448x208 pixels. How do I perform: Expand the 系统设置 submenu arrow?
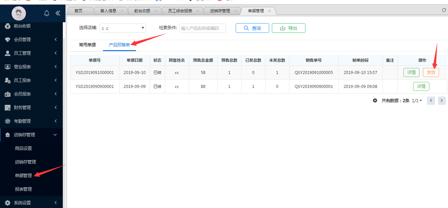click(56, 203)
